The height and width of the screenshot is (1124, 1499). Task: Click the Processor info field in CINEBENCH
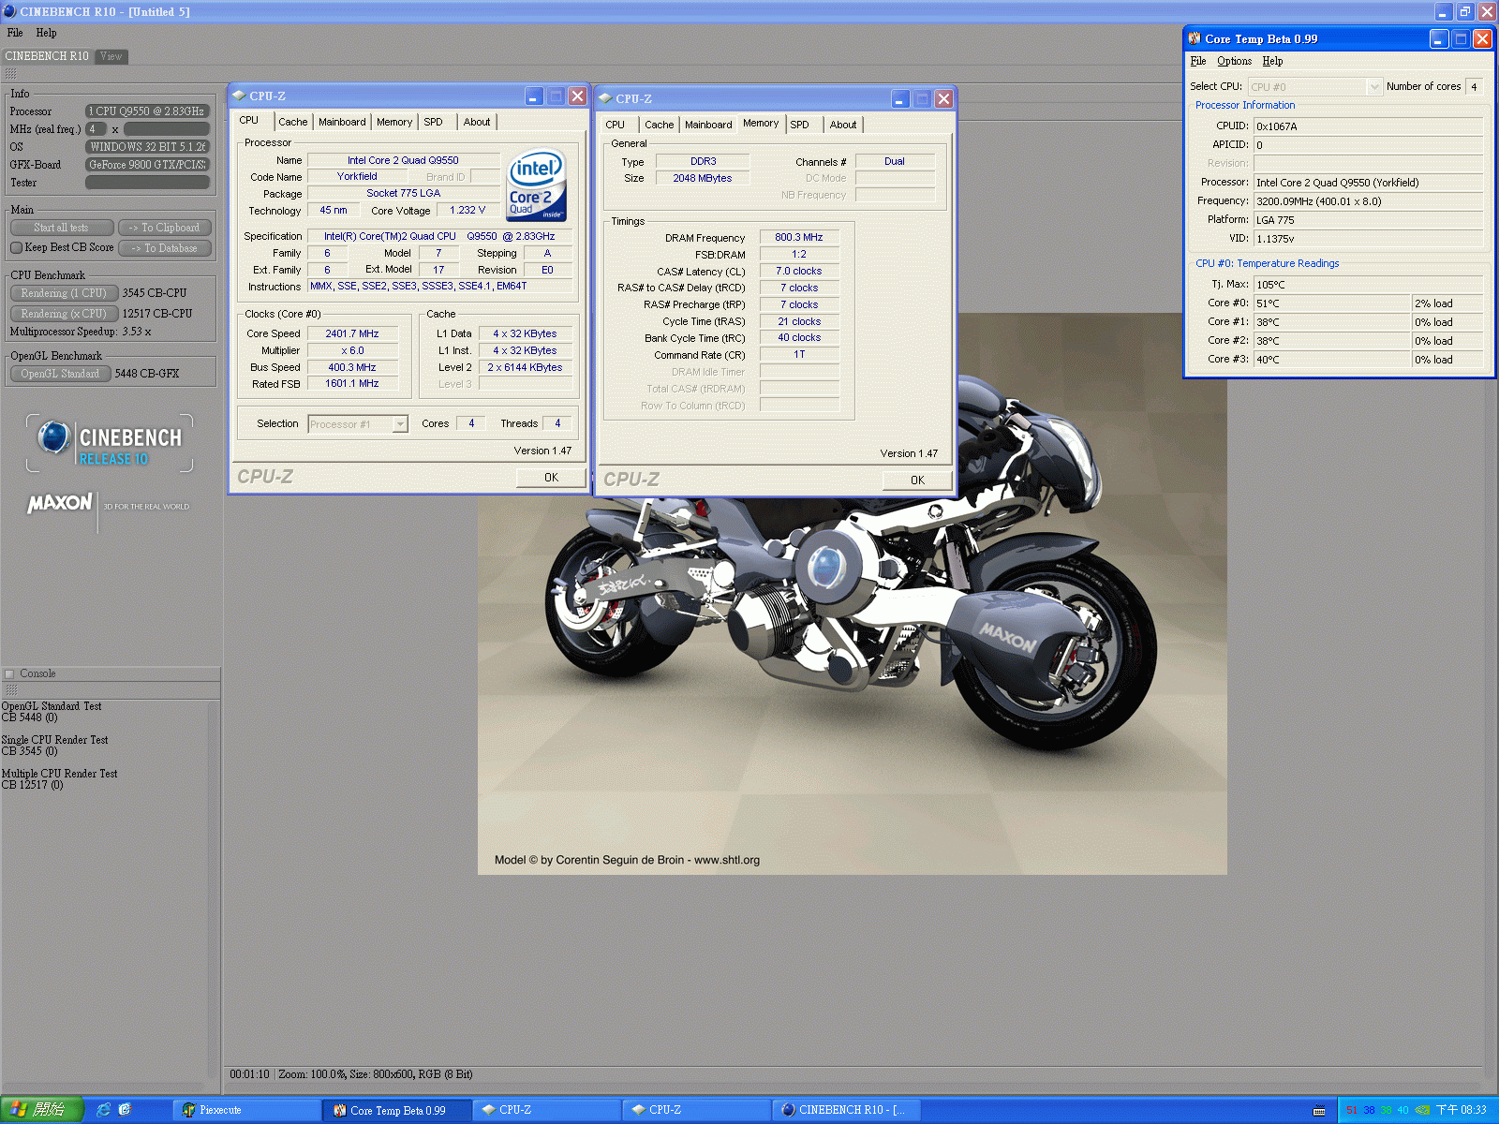pyautogui.click(x=147, y=111)
